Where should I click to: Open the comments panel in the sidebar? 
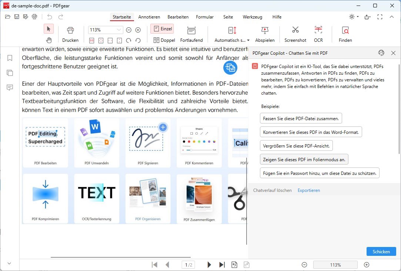click(9, 87)
